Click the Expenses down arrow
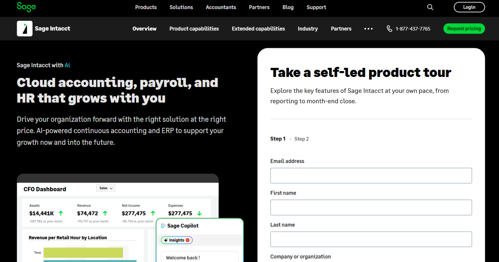The height and width of the screenshot is (262, 499). click(x=199, y=213)
